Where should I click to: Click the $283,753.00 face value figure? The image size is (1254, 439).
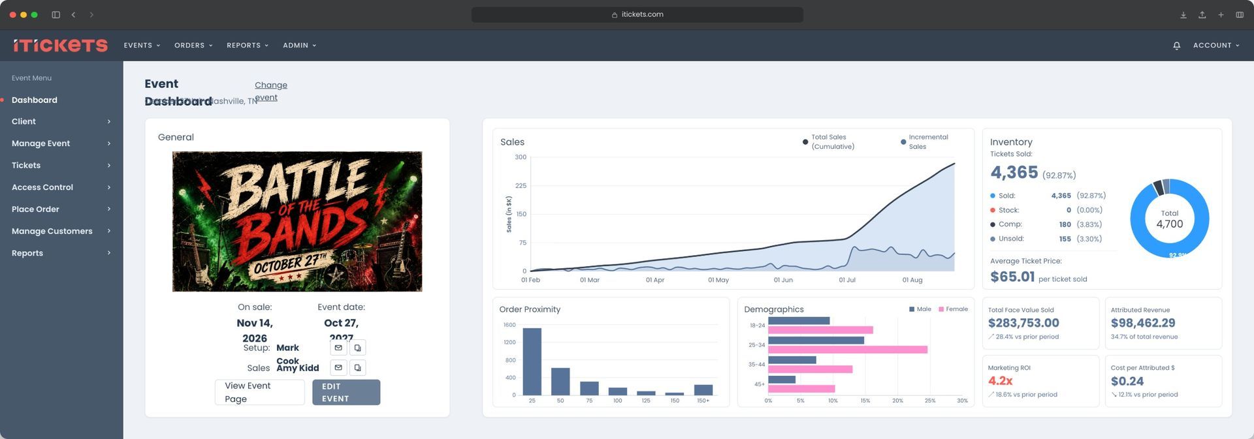[1023, 323]
